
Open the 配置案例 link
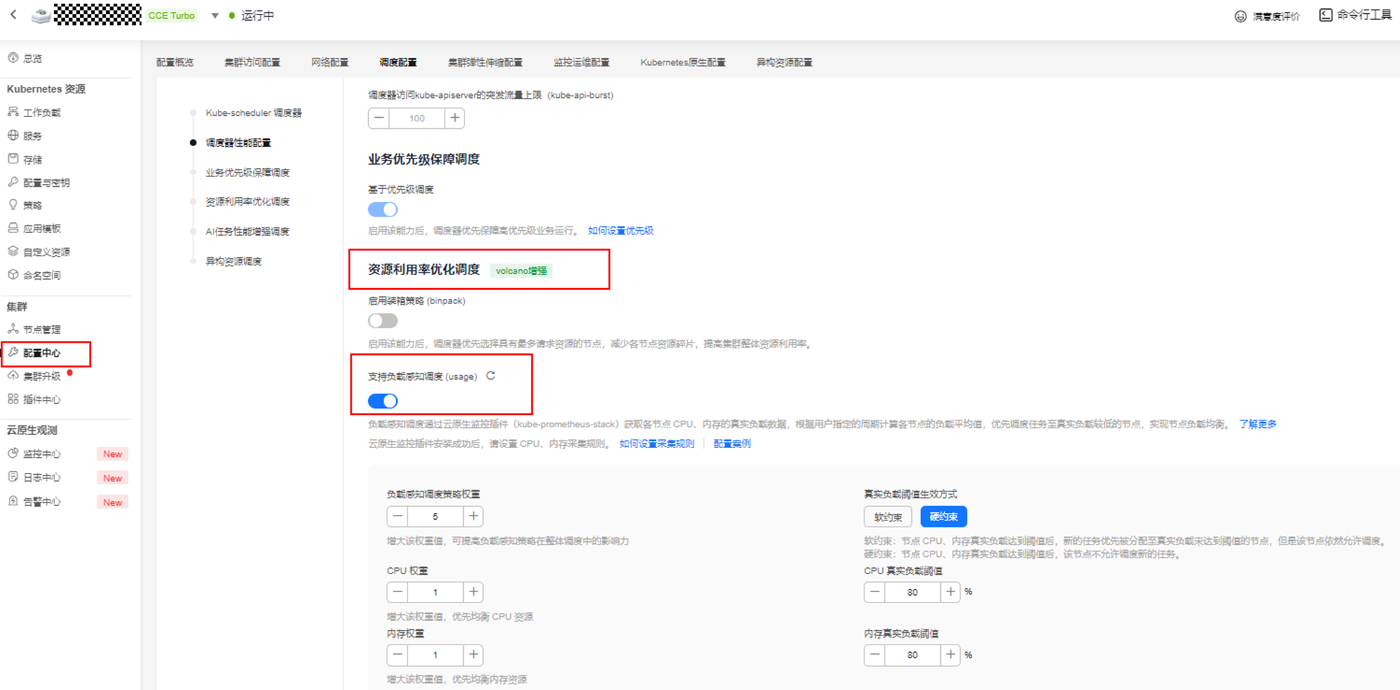(x=732, y=443)
